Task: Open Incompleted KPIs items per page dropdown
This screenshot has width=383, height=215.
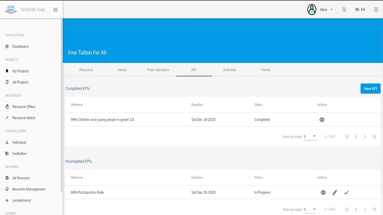Action: point(310,209)
